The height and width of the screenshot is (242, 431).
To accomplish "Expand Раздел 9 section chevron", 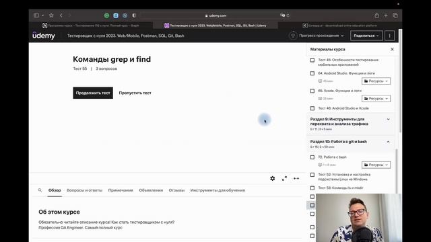I will [x=388, y=120].
